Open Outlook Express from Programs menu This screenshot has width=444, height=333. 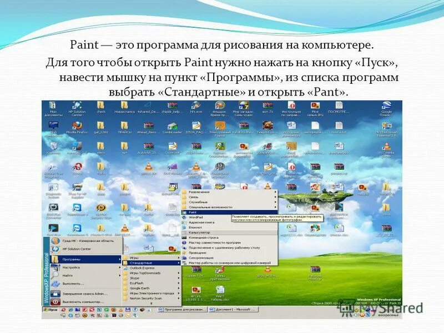[x=152, y=268]
